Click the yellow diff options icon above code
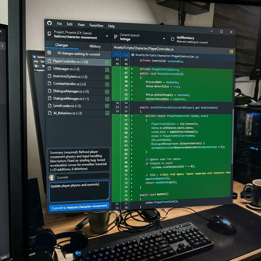Screen dimensions: 261x261 [x=231, y=51]
